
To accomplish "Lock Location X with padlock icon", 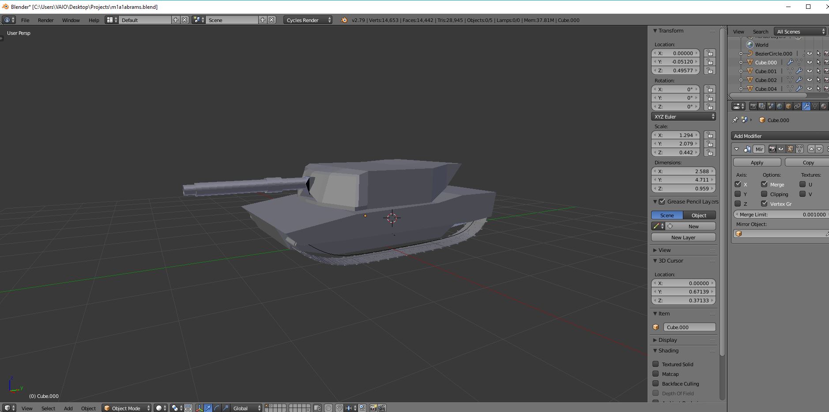I will [710, 53].
